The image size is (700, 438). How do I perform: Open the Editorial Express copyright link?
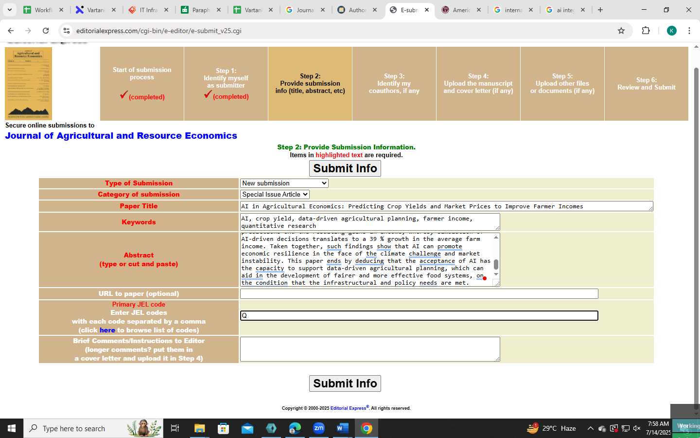coord(350,408)
